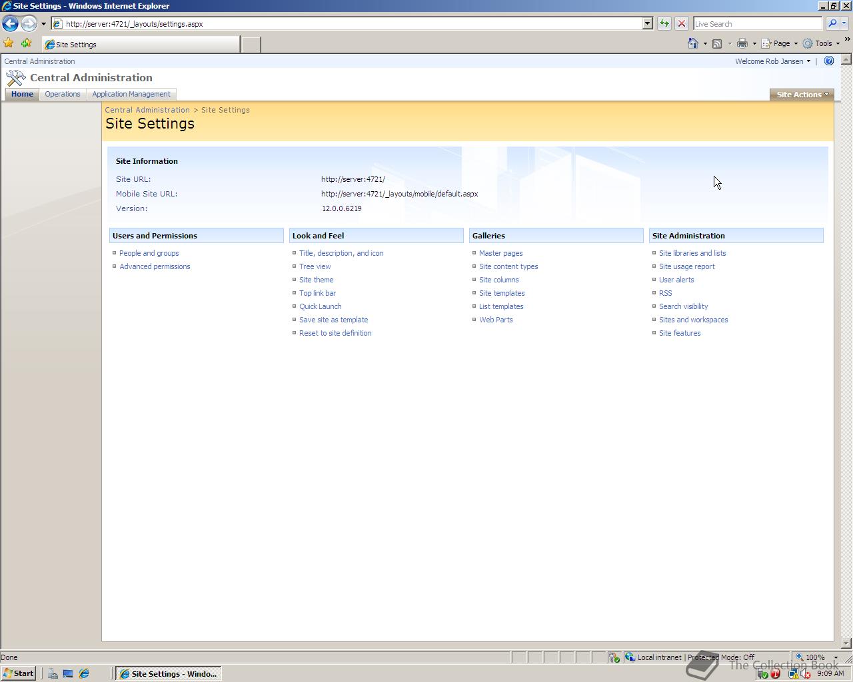Open Title, description, and icon settings
This screenshot has height=682, width=853.
[341, 253]
